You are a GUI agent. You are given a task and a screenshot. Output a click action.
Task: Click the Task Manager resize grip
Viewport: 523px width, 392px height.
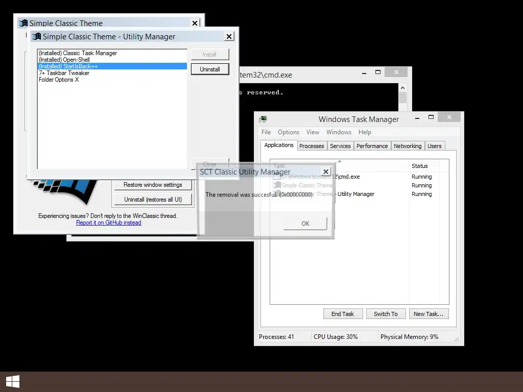457,339
